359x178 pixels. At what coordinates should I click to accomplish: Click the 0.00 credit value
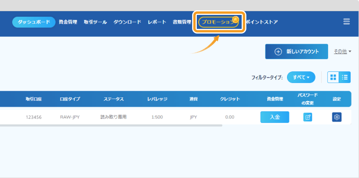230,117
